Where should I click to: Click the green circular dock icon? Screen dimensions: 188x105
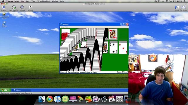(x=65, y=99)
